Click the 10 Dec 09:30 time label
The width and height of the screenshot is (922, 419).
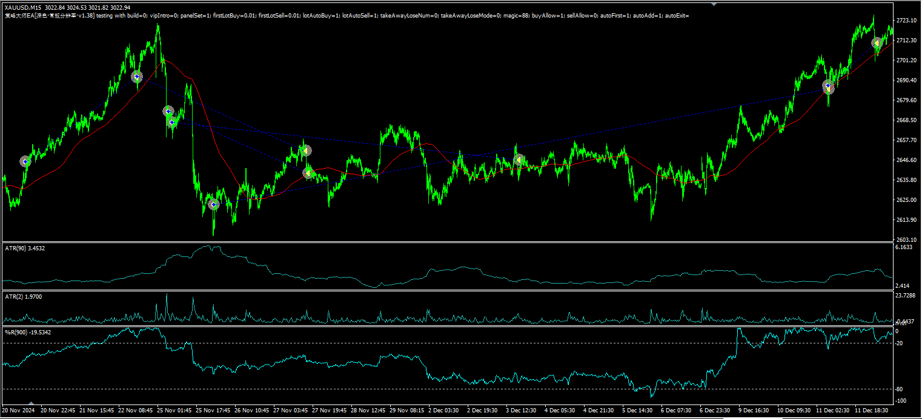(795, 410)
